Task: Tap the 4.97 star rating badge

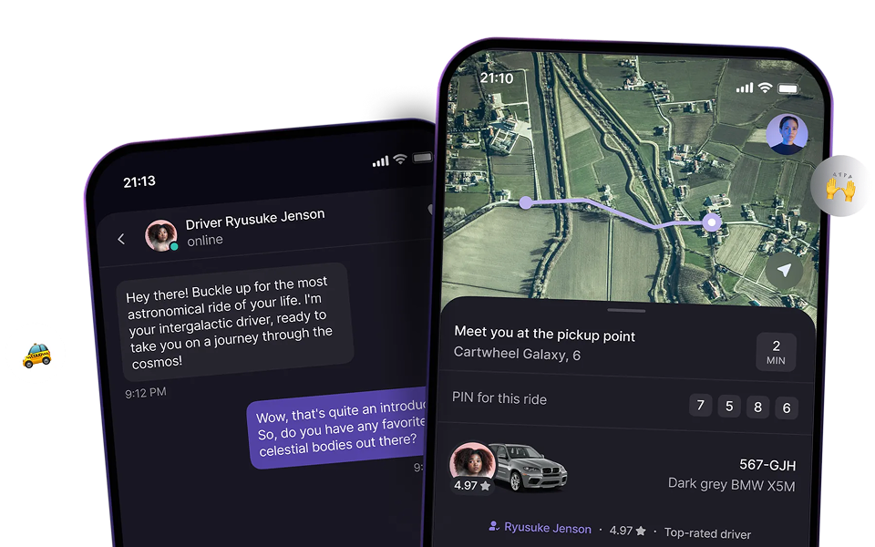Action: click(471, 486)
